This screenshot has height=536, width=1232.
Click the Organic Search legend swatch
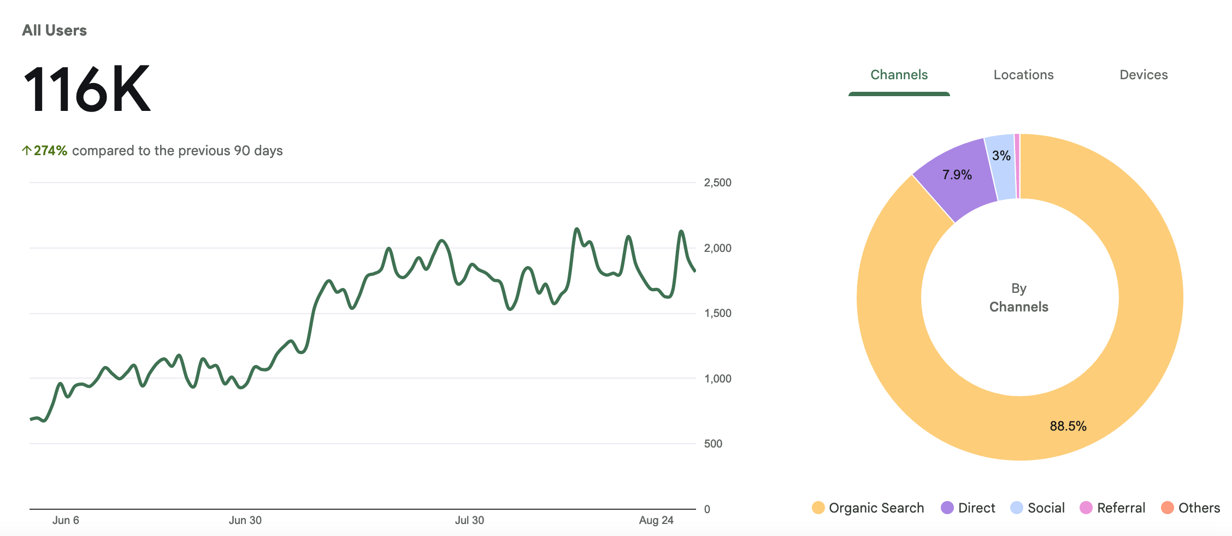[818, 508]
